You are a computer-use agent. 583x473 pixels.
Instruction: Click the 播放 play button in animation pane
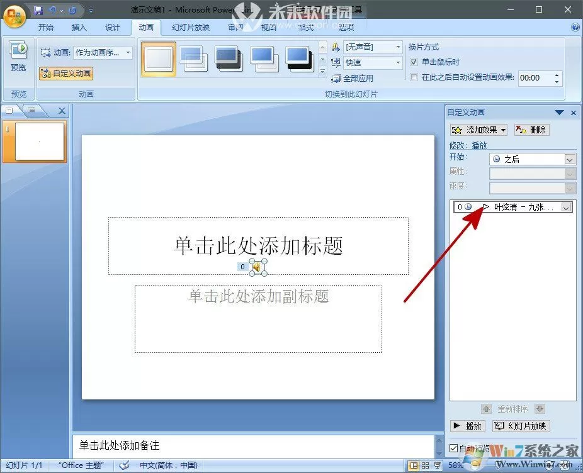pos(467,426)
